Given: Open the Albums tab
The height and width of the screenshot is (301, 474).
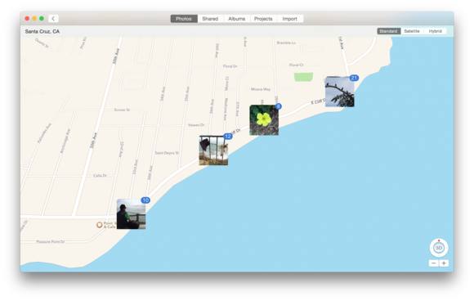Looking at the screenshot, I should (x=237, y=19).
